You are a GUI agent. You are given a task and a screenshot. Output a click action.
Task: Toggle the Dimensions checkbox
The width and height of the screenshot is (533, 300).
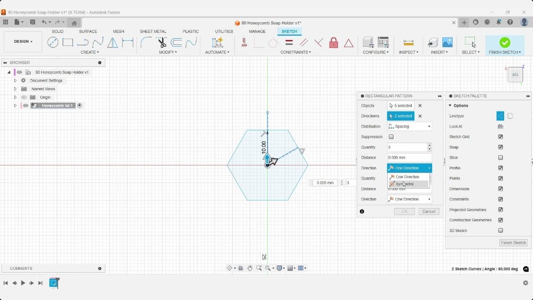[501, 189]
